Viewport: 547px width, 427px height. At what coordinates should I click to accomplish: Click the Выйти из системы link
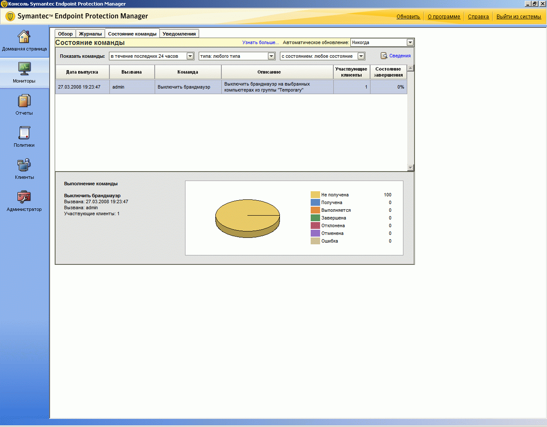[x=519, y=17]
